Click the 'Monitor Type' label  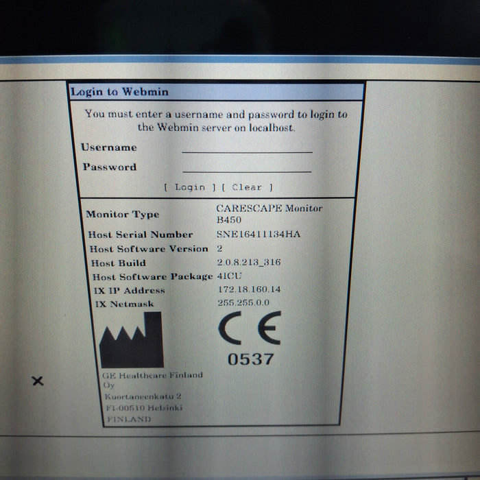123,214
